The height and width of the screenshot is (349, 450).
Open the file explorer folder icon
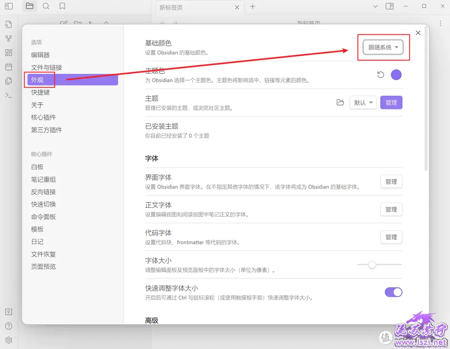click(x=30, y=6)
